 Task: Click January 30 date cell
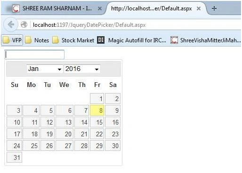(113, 146)
